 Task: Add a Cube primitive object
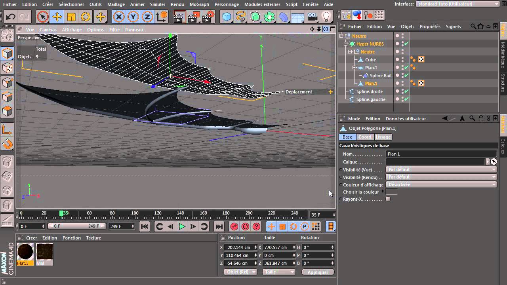click(x=227, y=17)
